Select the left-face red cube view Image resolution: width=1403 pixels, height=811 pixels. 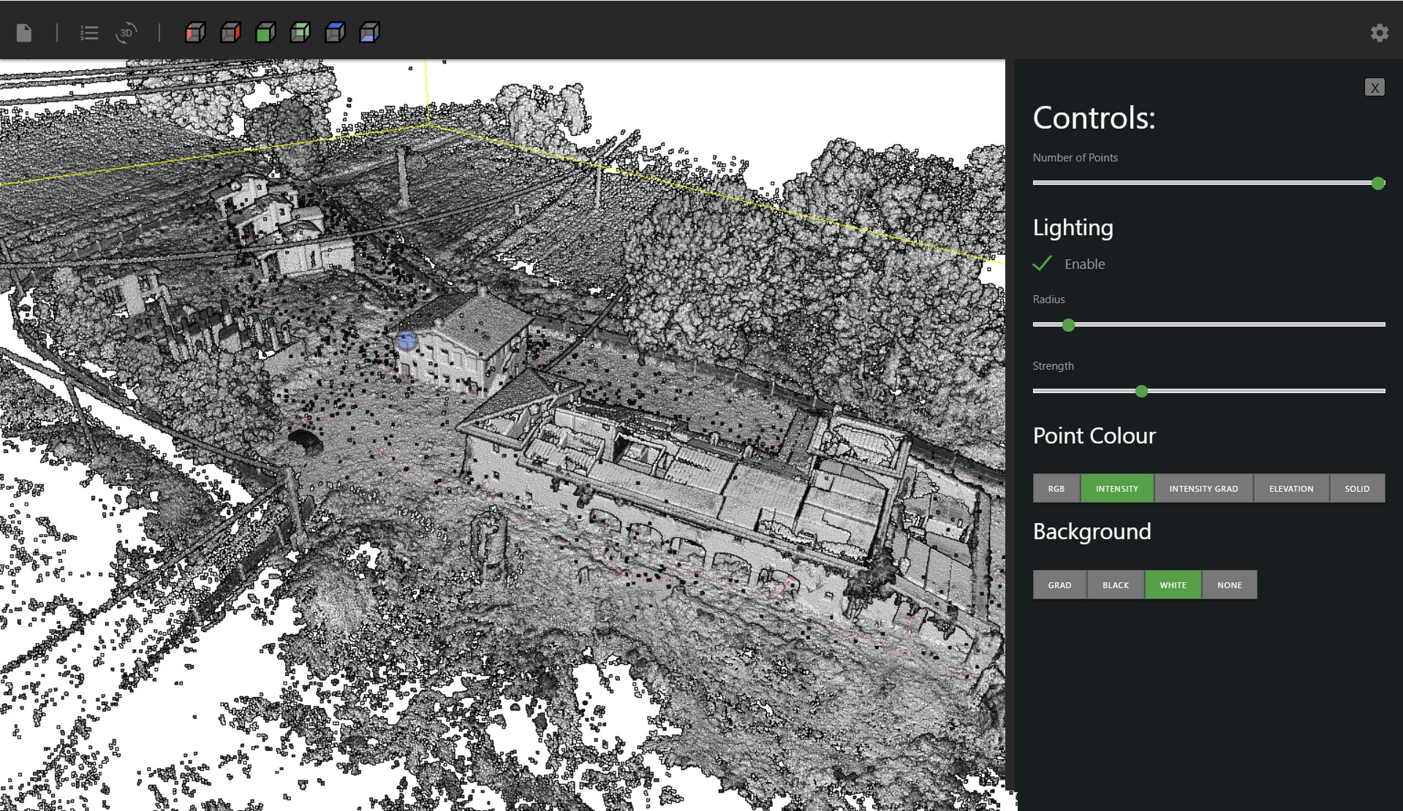(195, 33)
